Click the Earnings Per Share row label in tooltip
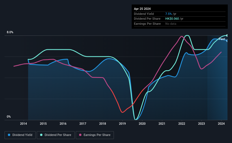232x143 pixels. coord(147,24)
